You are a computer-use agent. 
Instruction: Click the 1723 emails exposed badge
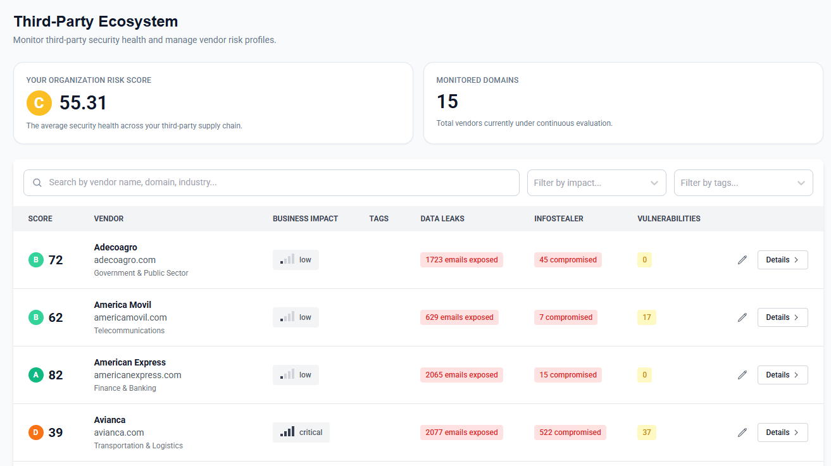point(461,260)
